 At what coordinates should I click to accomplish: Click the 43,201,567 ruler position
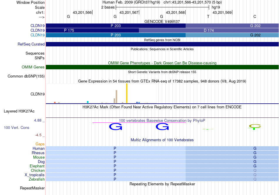(129, 12)
